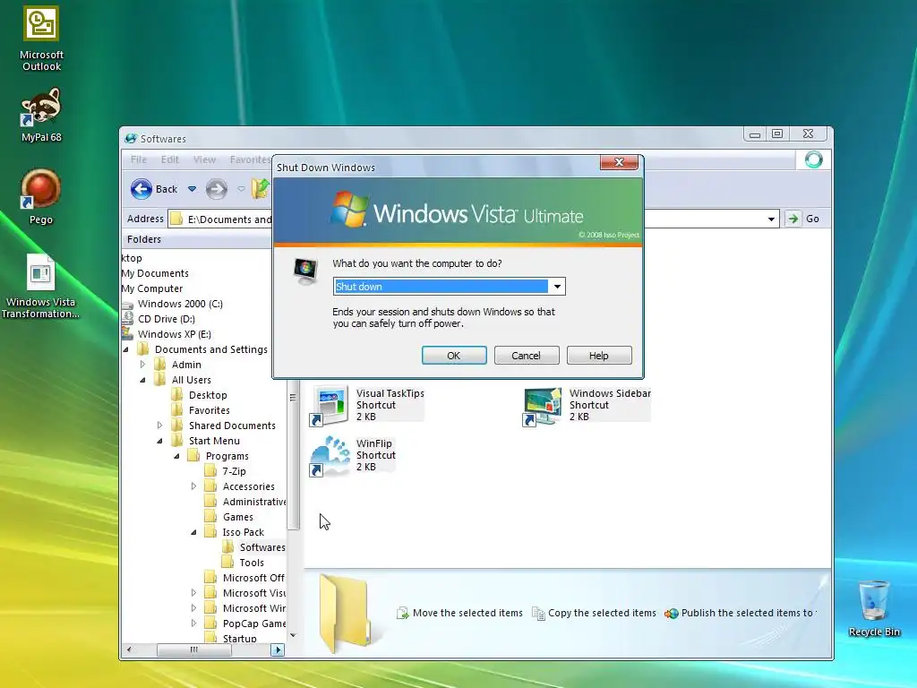The image size is (917, 688).
Task: Open the MyPal 68 desktop shortcut
Action: [x=41, y=116]
